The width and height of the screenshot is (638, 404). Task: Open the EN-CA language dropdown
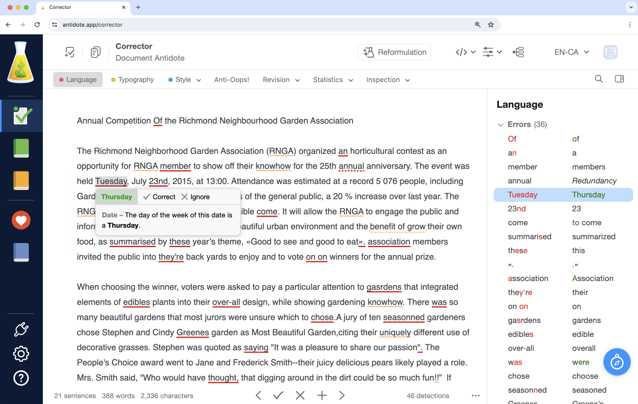coord(571,52)
